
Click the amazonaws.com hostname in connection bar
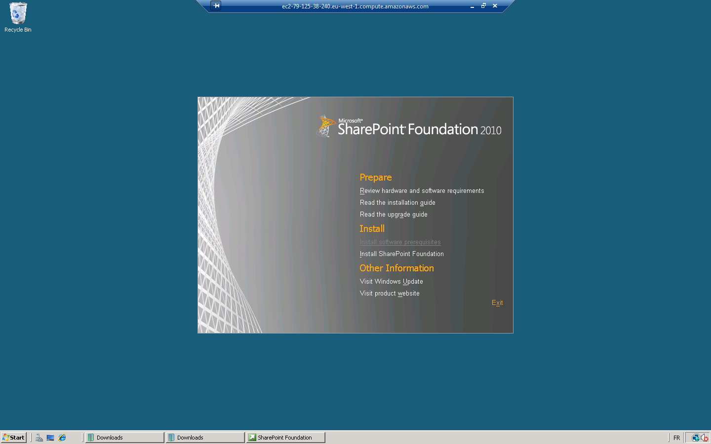click(355, 6)
